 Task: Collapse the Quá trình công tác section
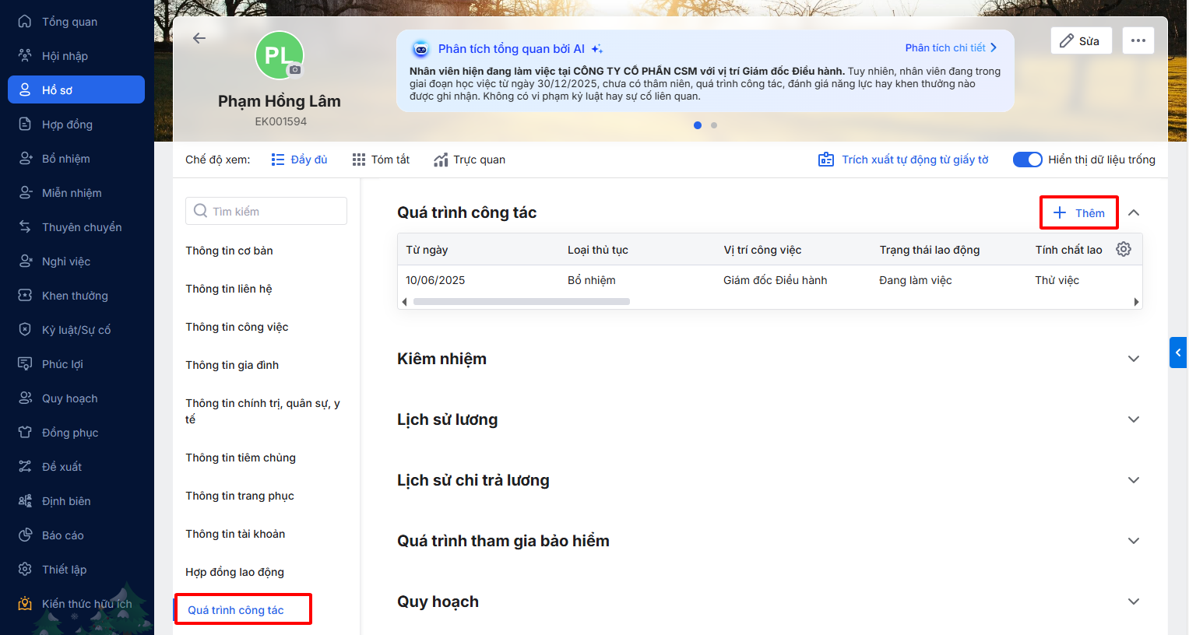1134,212
